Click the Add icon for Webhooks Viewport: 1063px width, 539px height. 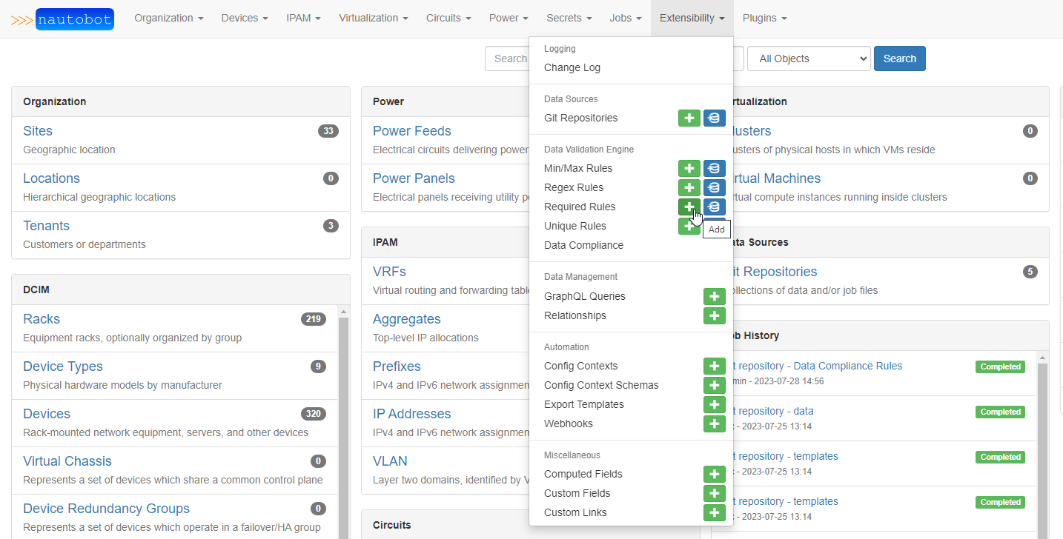click(714, 423)
